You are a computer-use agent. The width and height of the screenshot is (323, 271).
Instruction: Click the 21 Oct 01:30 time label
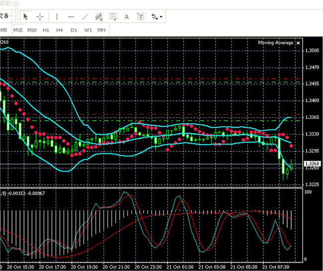180,267
